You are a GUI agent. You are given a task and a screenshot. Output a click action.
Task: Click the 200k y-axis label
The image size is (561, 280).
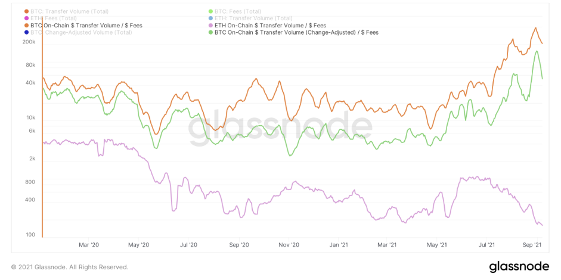tap(29, 42)
